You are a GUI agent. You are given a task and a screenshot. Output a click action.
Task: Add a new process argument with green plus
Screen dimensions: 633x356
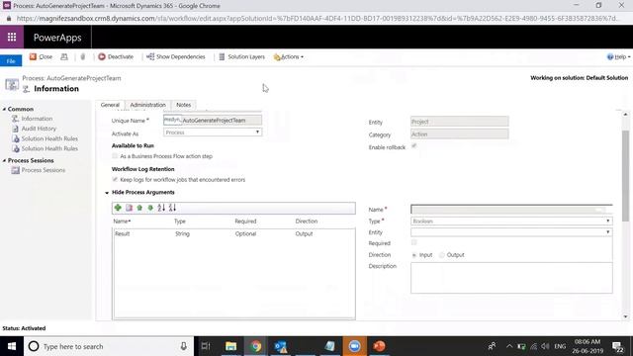click(118, 208)
